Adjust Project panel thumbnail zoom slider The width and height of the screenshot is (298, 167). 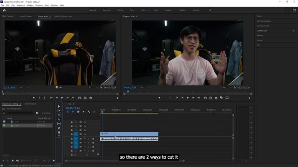pos(26,161)
